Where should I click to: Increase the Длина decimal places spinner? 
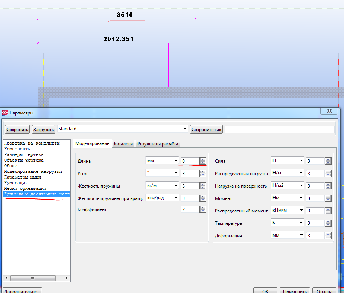coord(203,159)
